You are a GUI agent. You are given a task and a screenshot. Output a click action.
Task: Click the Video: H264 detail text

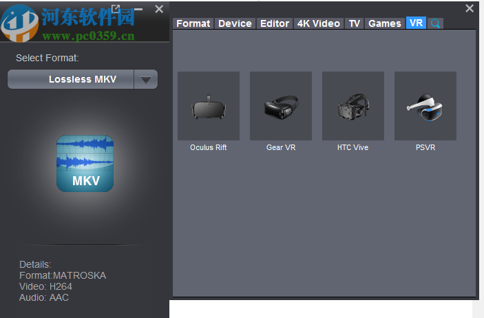45,286
